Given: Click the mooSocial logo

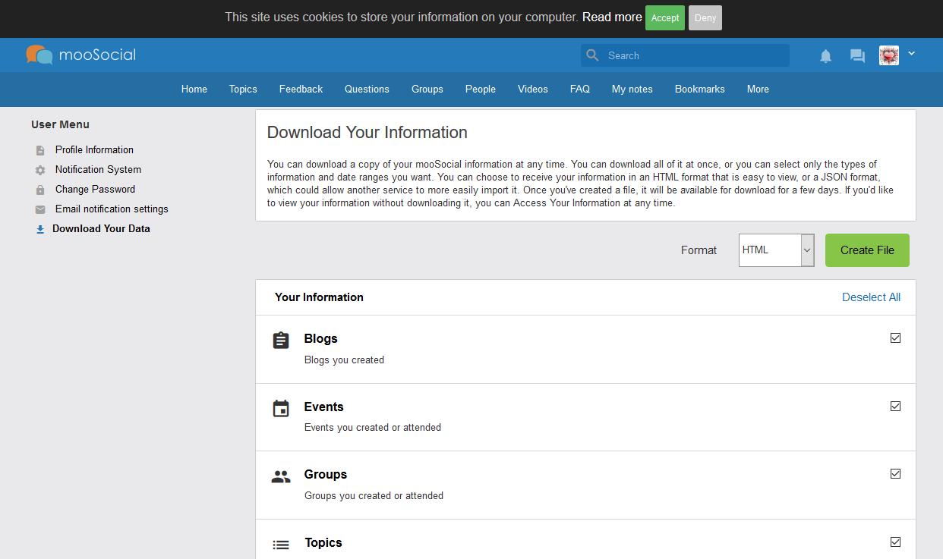Looking at the screenshot, I should [81, 55].
